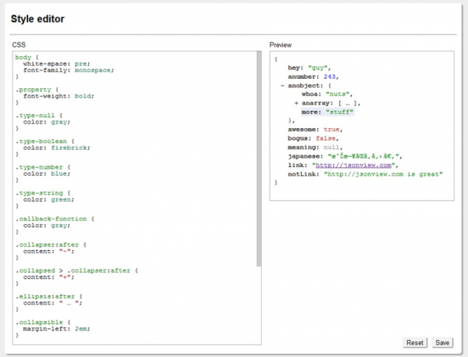Click the '.type-number {' selector line
The image size is (468, 357).
coord(43,167)
